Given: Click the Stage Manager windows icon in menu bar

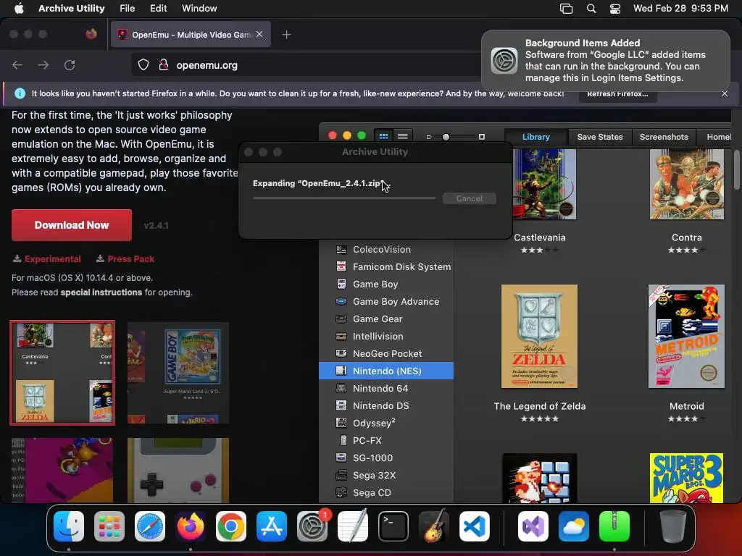Looking at the screenshot, I should point(567,9).
